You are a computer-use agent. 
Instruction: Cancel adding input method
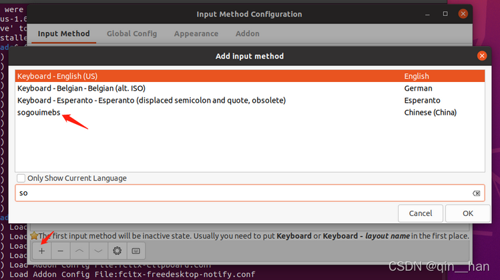(421, 213)
